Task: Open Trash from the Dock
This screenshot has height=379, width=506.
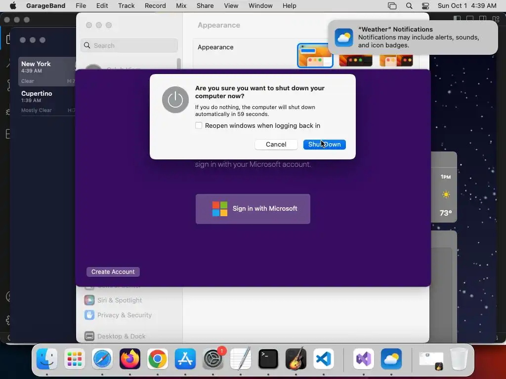Action: click(x=459, y=359)
